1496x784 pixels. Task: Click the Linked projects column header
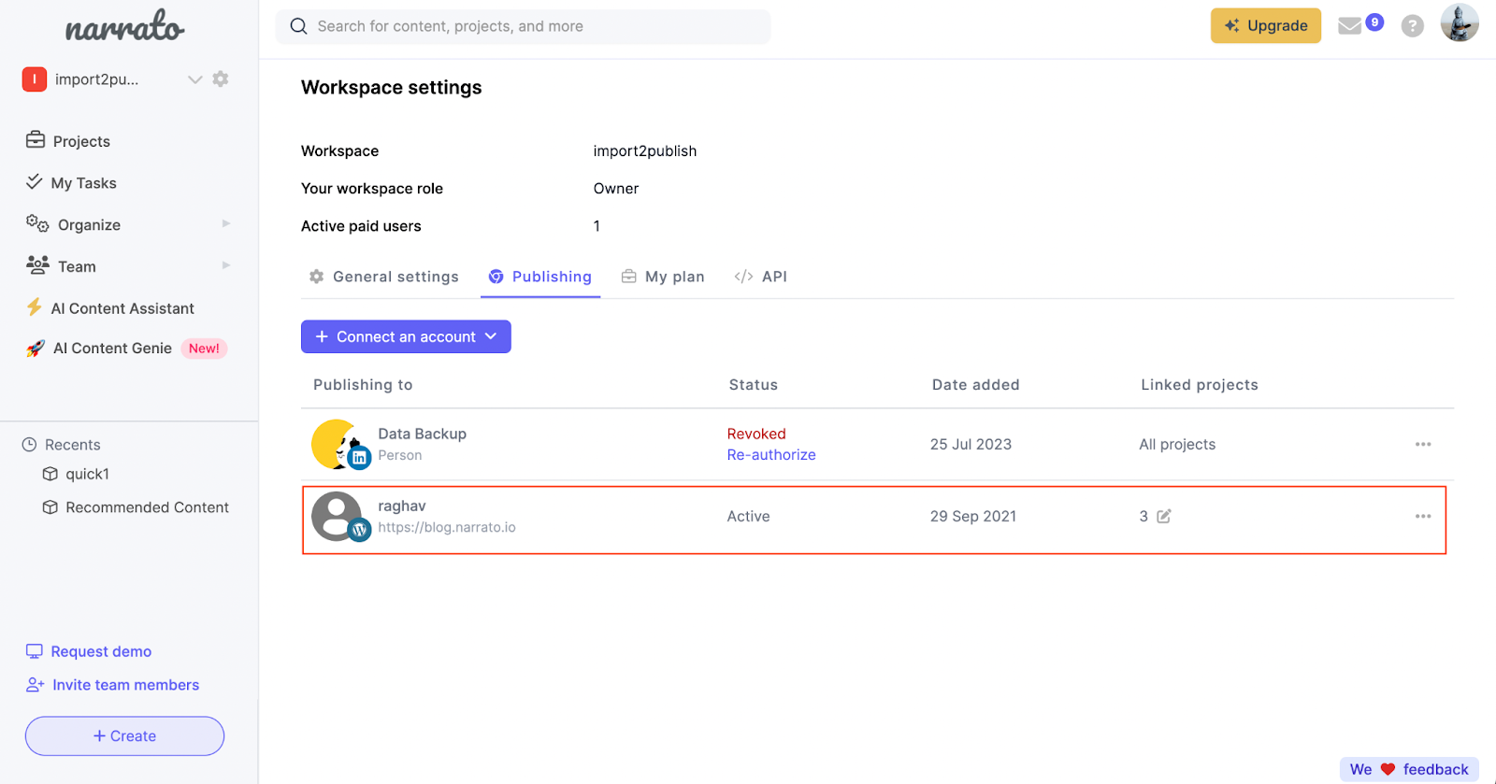tap(1200, 385)
